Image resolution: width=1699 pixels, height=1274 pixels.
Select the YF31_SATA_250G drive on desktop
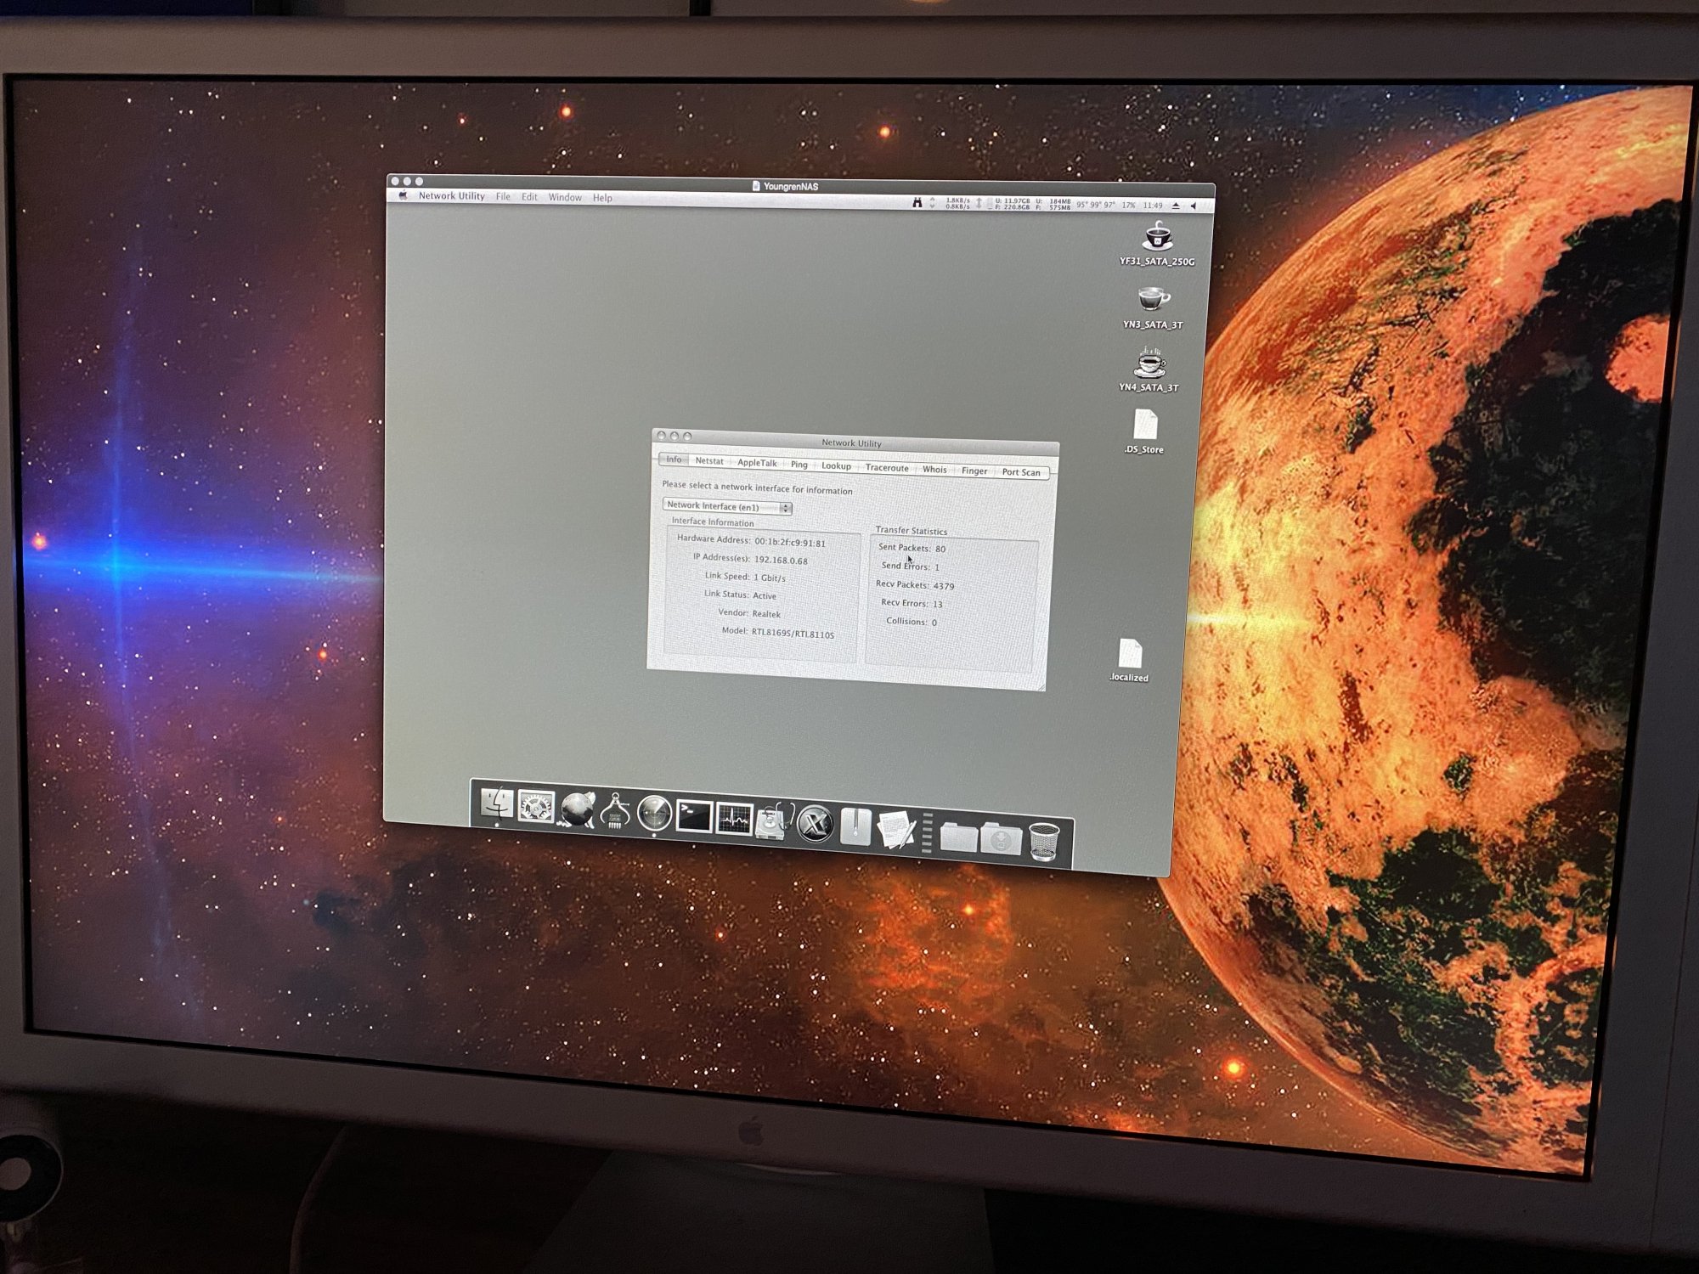tap(1157, 245)
